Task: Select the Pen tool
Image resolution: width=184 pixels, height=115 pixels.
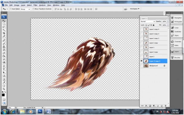Action: (x=4, y=66)
